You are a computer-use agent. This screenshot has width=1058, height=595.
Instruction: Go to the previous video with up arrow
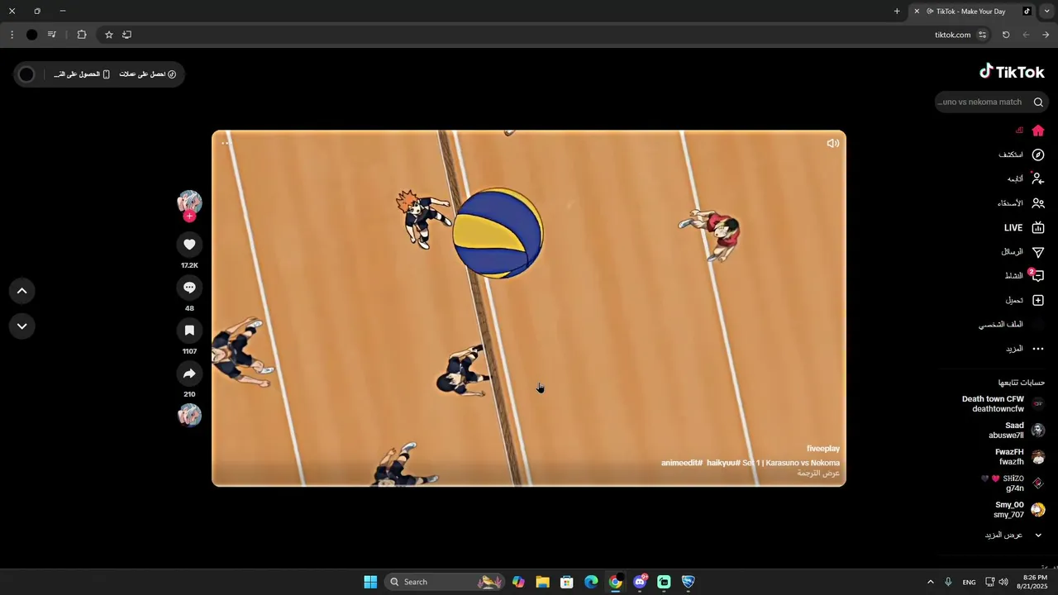(x=22, y=291)
